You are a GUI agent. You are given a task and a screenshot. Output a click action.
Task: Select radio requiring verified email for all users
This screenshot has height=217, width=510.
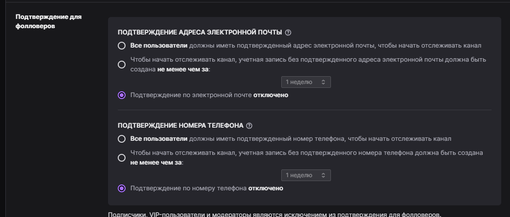(122, 46)
